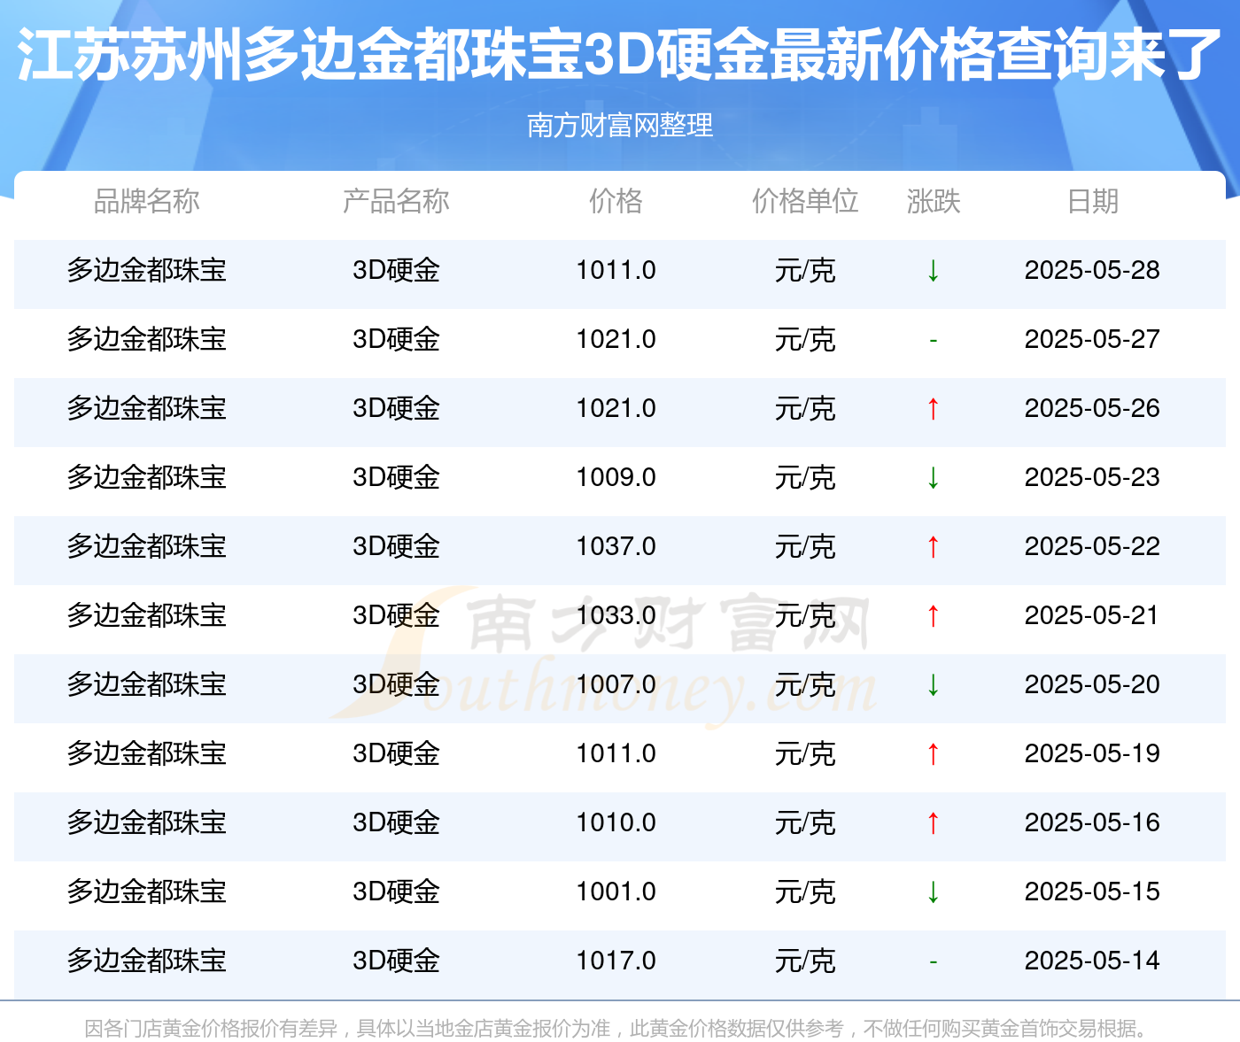Image resolution: width=1240 pixels, height=1042 pixels.
Task: Click 元/克 in the 2025-05-26 row
Action: (805, 408)
